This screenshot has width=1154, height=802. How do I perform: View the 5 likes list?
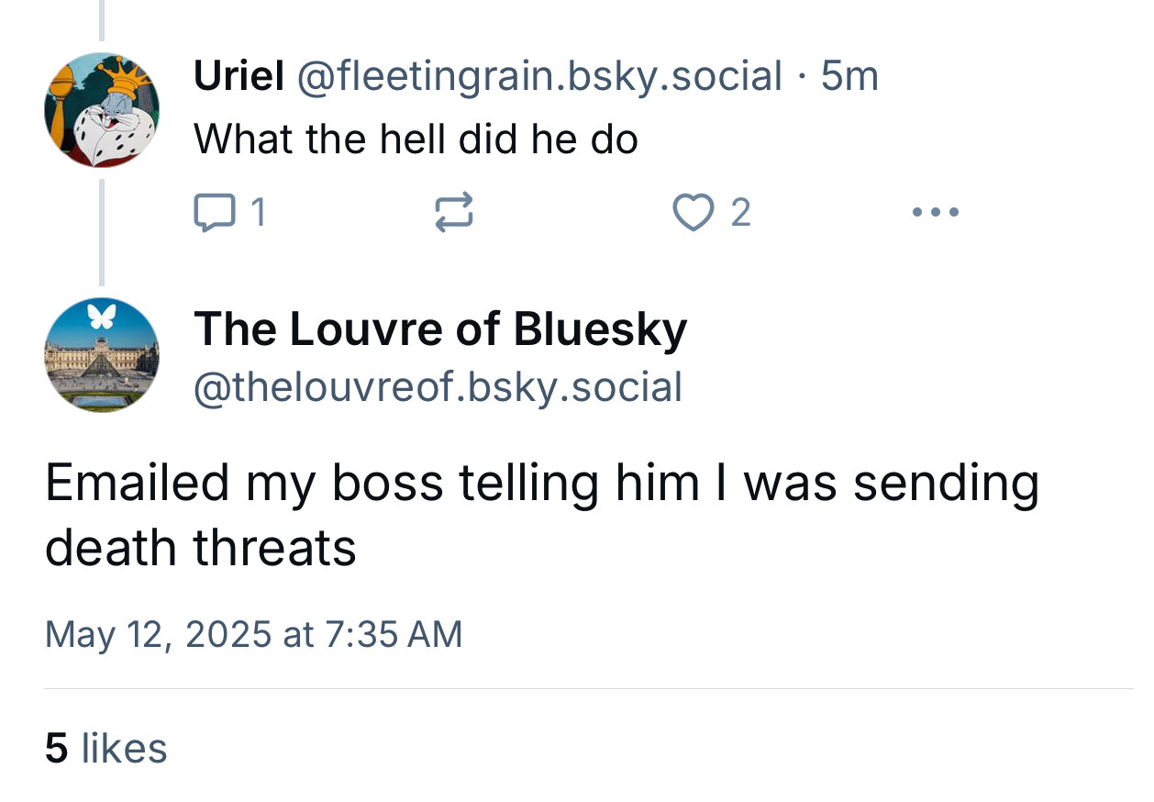(x=106, y=748)
